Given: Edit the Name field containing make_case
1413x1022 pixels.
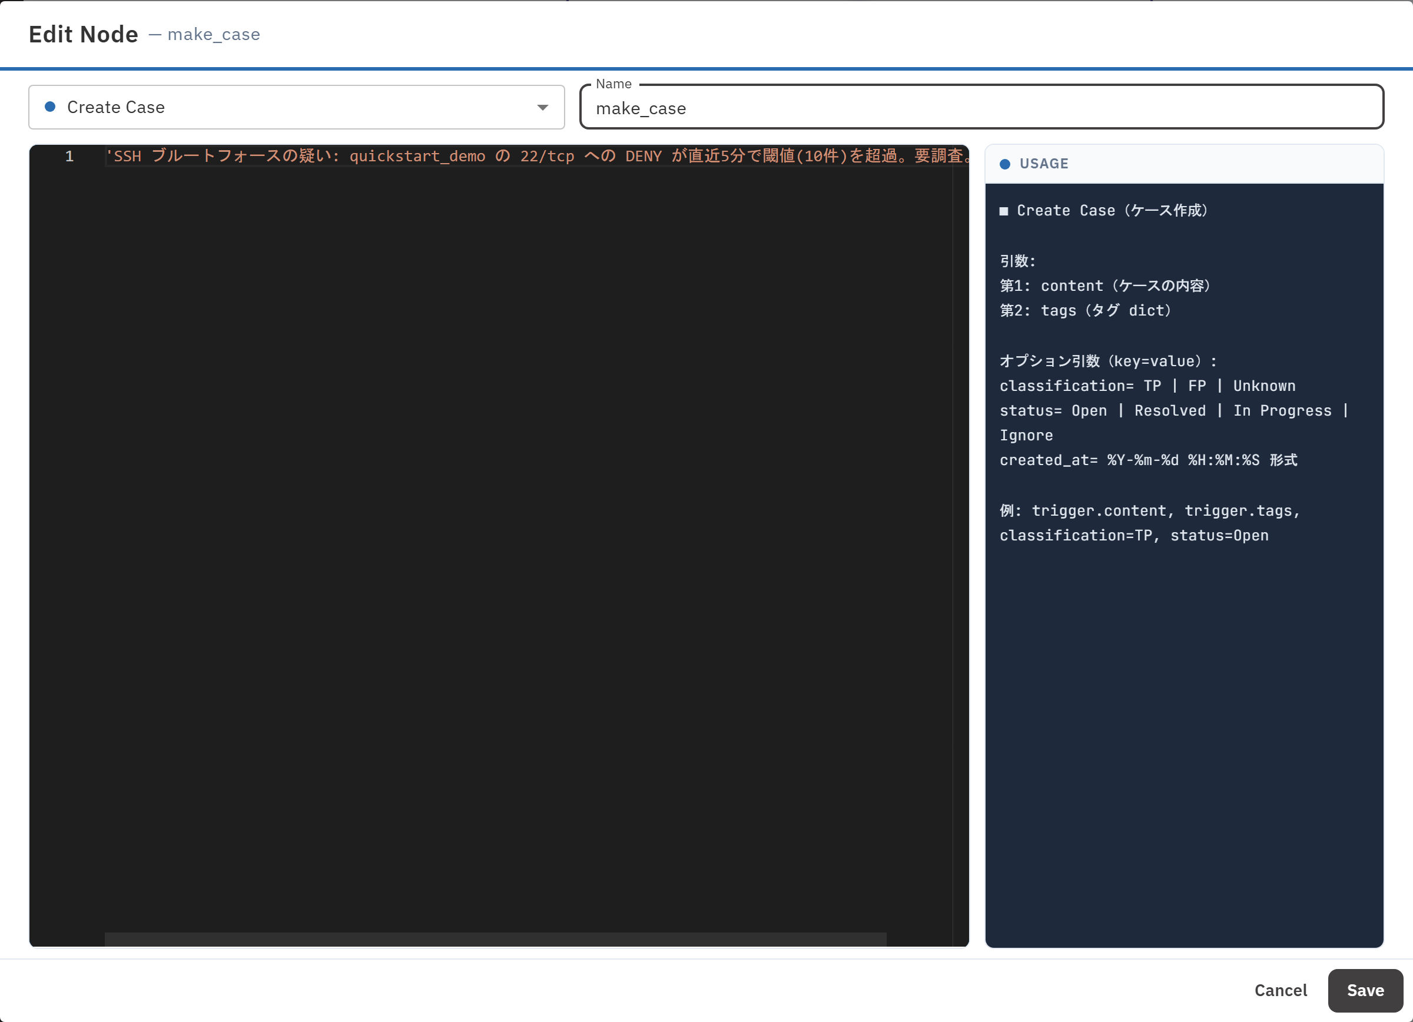Looking at the screenshot, I should click(981, 108).
